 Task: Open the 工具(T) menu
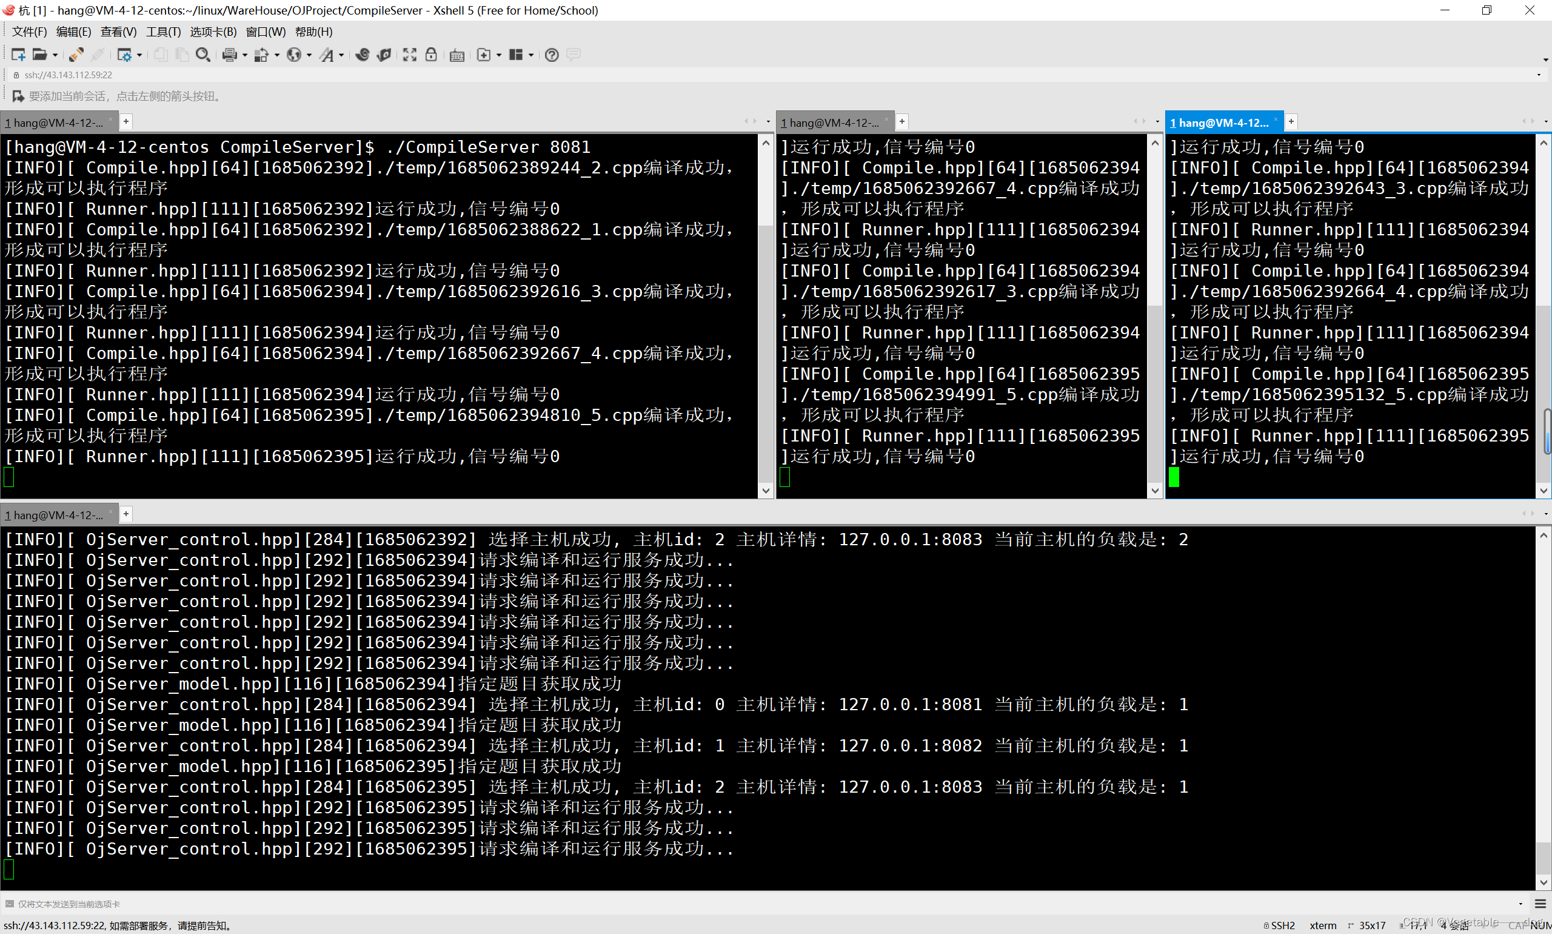(x=163, y=32)
